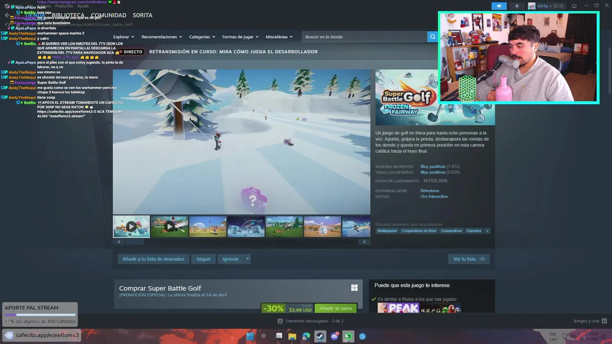Open the Miscelánea dropdown
Viewport: 612px width, 344px height.
279,37
